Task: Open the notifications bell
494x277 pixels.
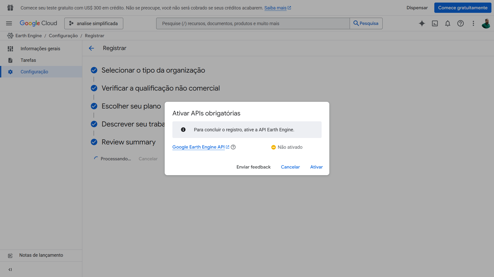Action: point(448,23)
